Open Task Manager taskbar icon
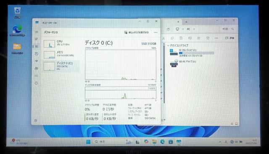Image resolution: width=269 pixels, height=154 pixels. (179, 142)
